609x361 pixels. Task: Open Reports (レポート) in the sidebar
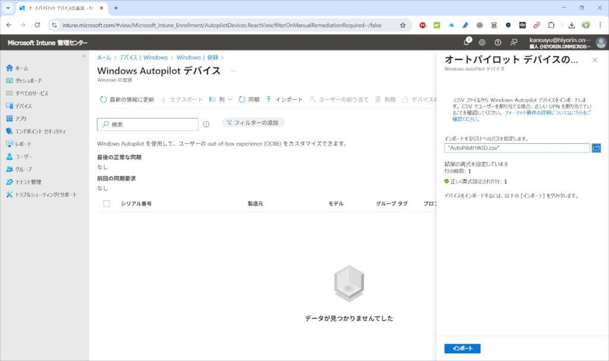(x=18, y=144)
